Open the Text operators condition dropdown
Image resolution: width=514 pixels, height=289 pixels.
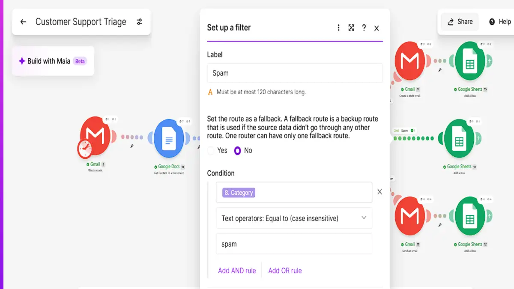point(294,218)
